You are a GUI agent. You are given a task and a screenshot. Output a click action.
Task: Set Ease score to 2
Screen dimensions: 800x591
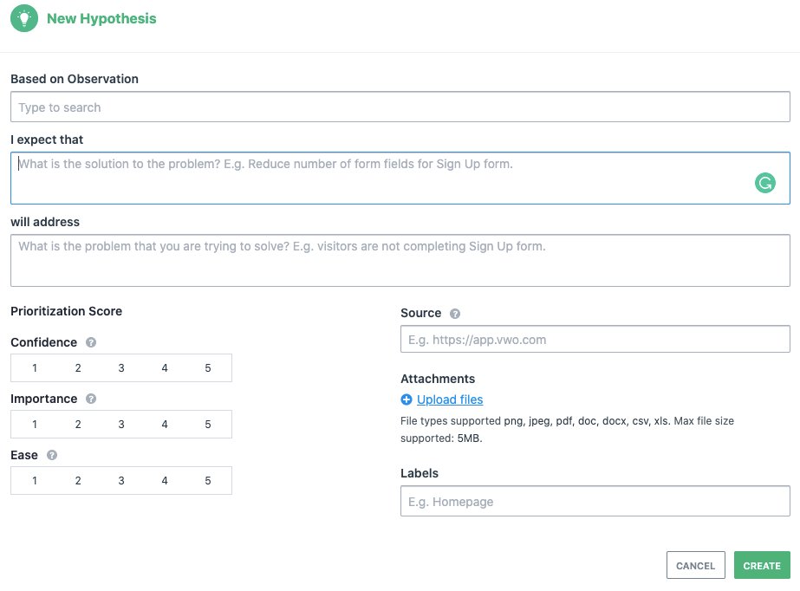point(78,480)
